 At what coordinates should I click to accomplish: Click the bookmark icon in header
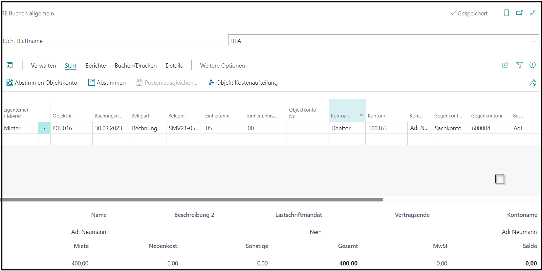pos(506,13)
